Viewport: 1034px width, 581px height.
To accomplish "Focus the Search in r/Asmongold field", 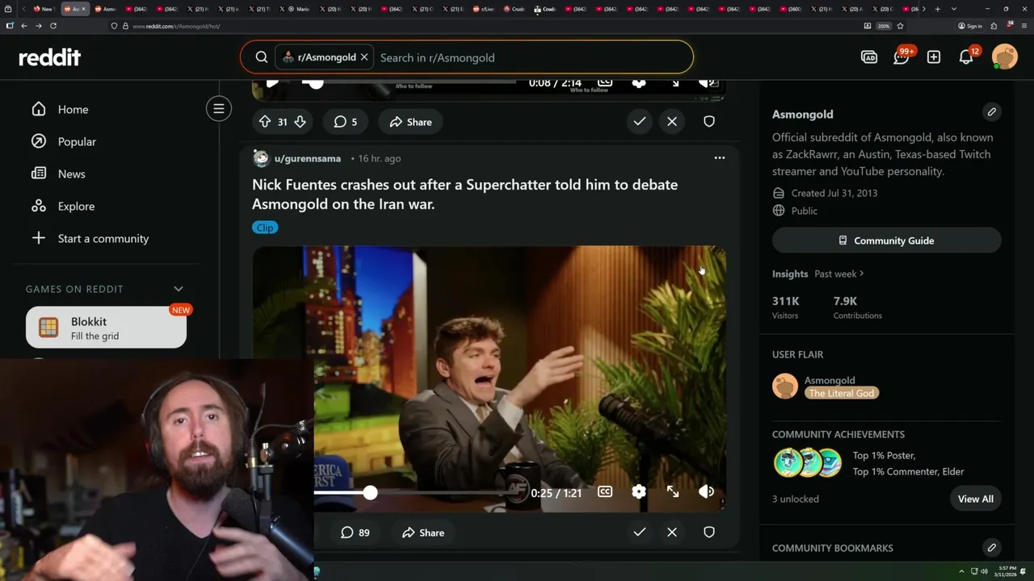I will [x=533, y=57].
